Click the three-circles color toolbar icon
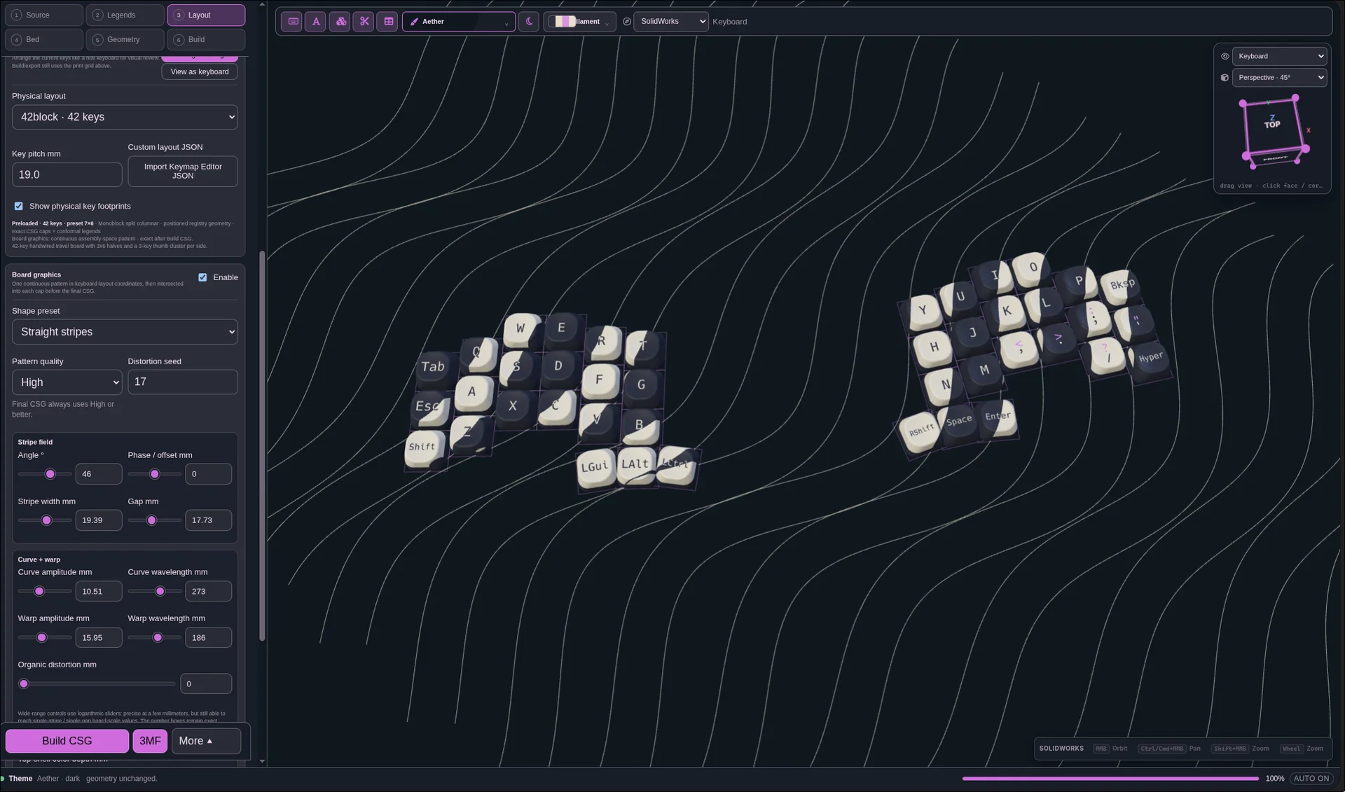Viewport: 1345px width, 792px height. click(340, 22)
